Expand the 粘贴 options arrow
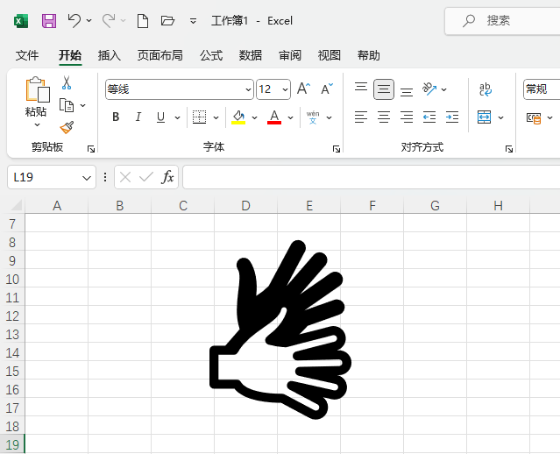 click(37, 124)
